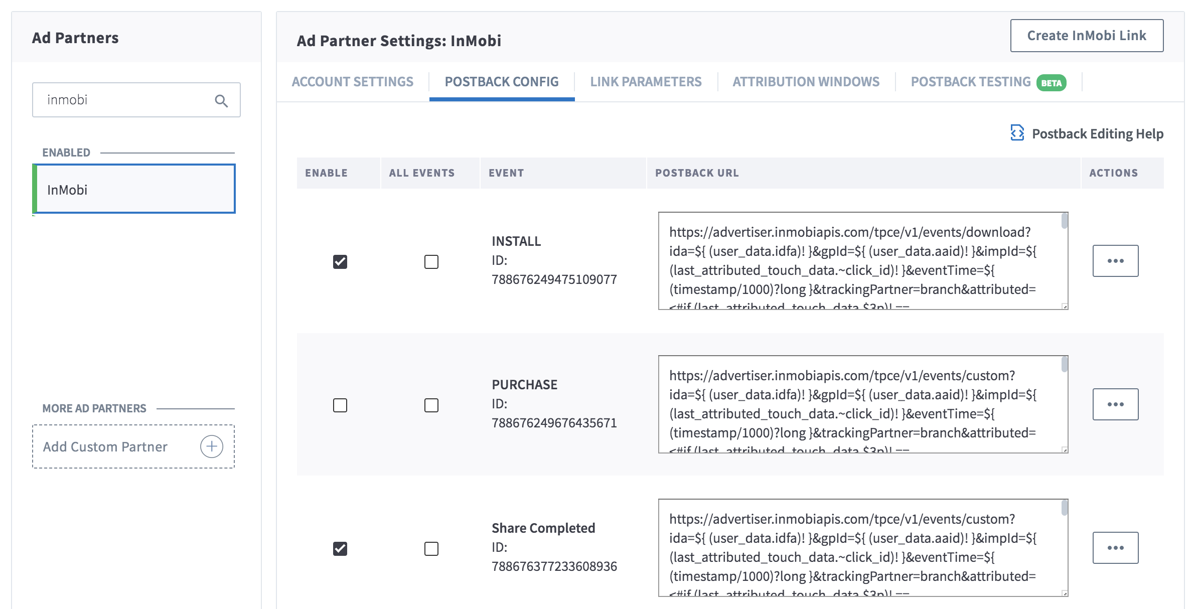
Task: Disable the INSTALL event postback checkbox
Action: 340,261
